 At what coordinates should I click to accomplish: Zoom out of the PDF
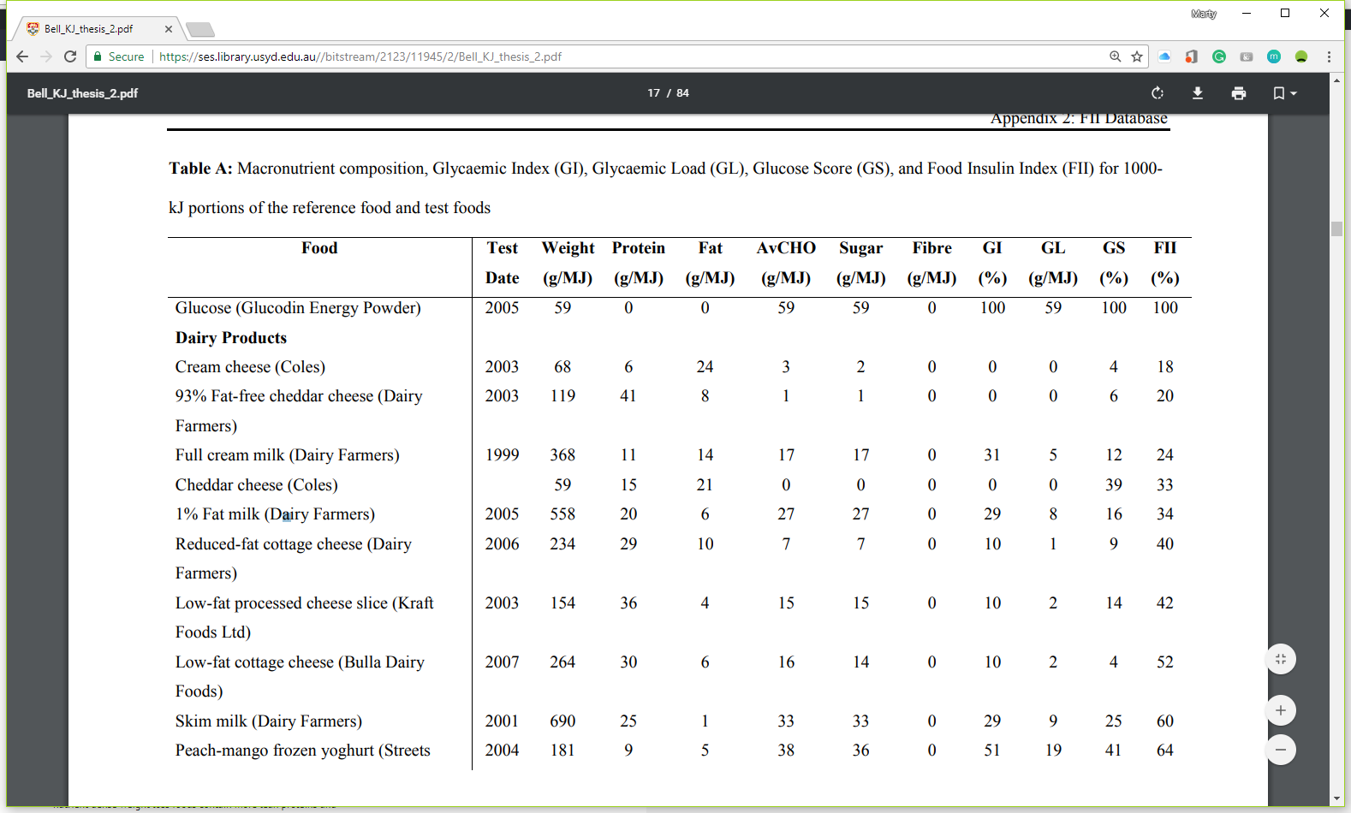tap(1281, 751)
